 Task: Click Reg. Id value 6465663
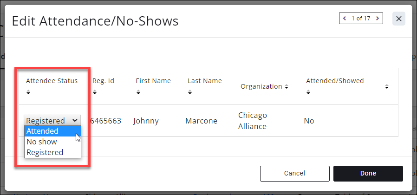(x=106, y=121)
